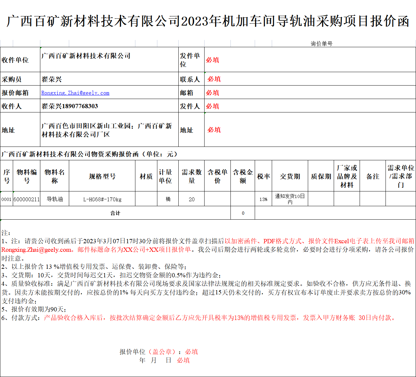The image size is (416, 377).
Task: Click the 税率 column header
Action: (x=264, y=176)
